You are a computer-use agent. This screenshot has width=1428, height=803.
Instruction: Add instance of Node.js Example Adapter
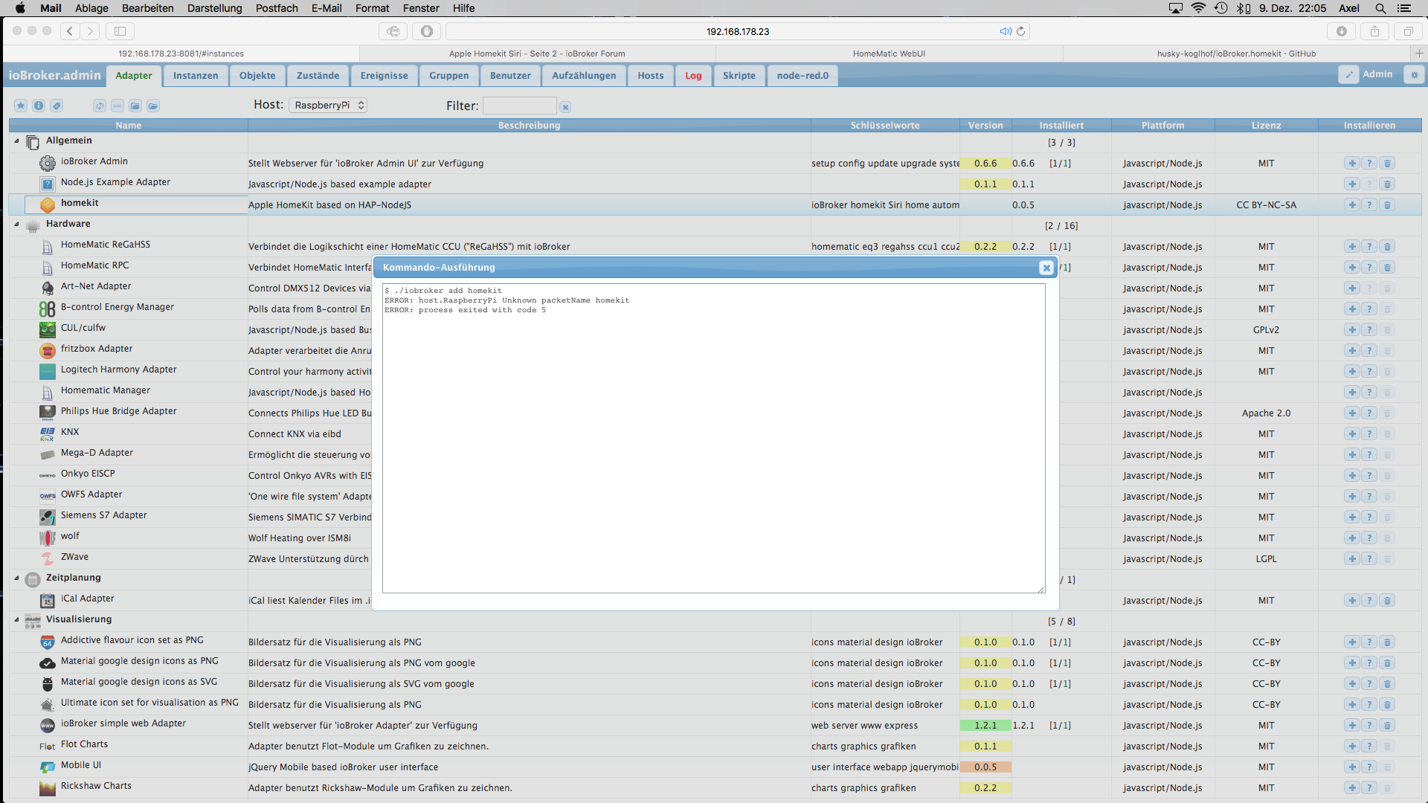(x=1352, y=184)
